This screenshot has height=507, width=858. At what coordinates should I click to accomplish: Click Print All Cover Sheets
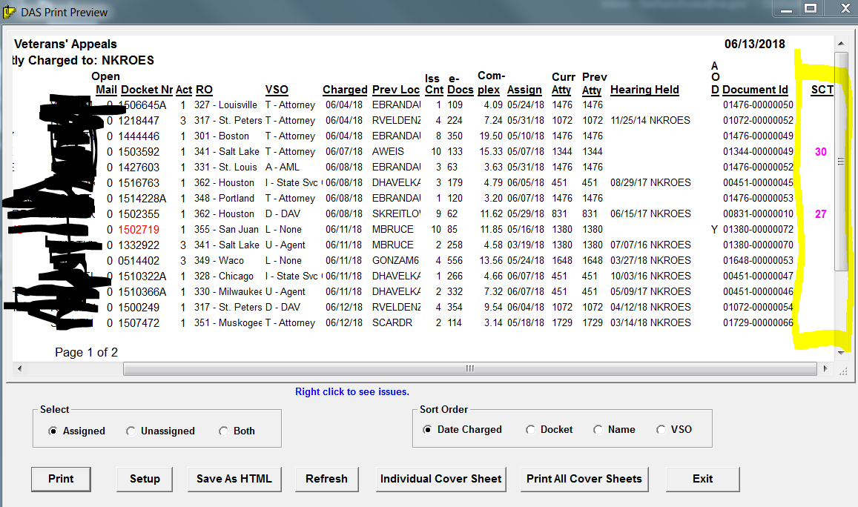584,479
